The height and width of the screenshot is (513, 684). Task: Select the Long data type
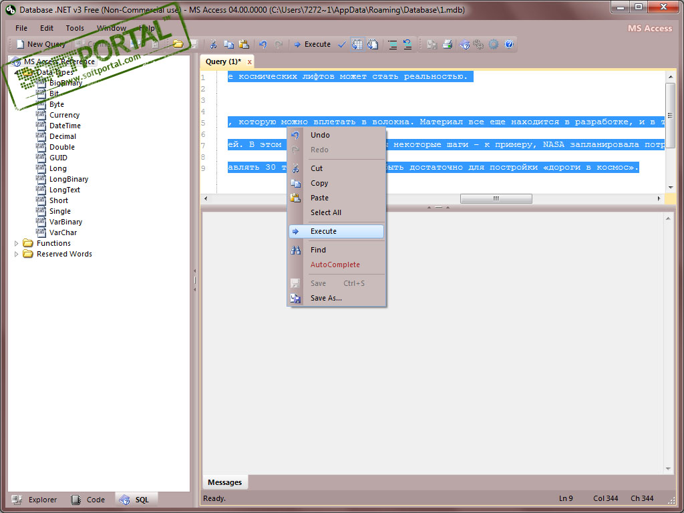pyautogui.click(x=58, y=168)
